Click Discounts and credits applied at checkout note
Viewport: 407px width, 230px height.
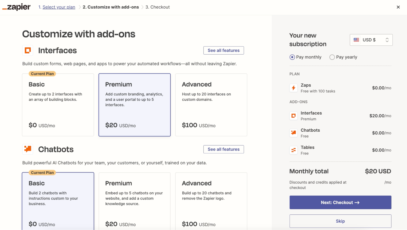click(x=318, y=185)
